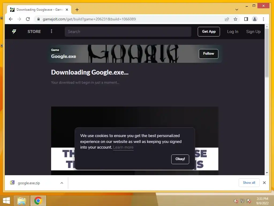This screenshot has height=206, width=274.
Task: Open the tab search chevron
Action: click(x=237, y=10)
